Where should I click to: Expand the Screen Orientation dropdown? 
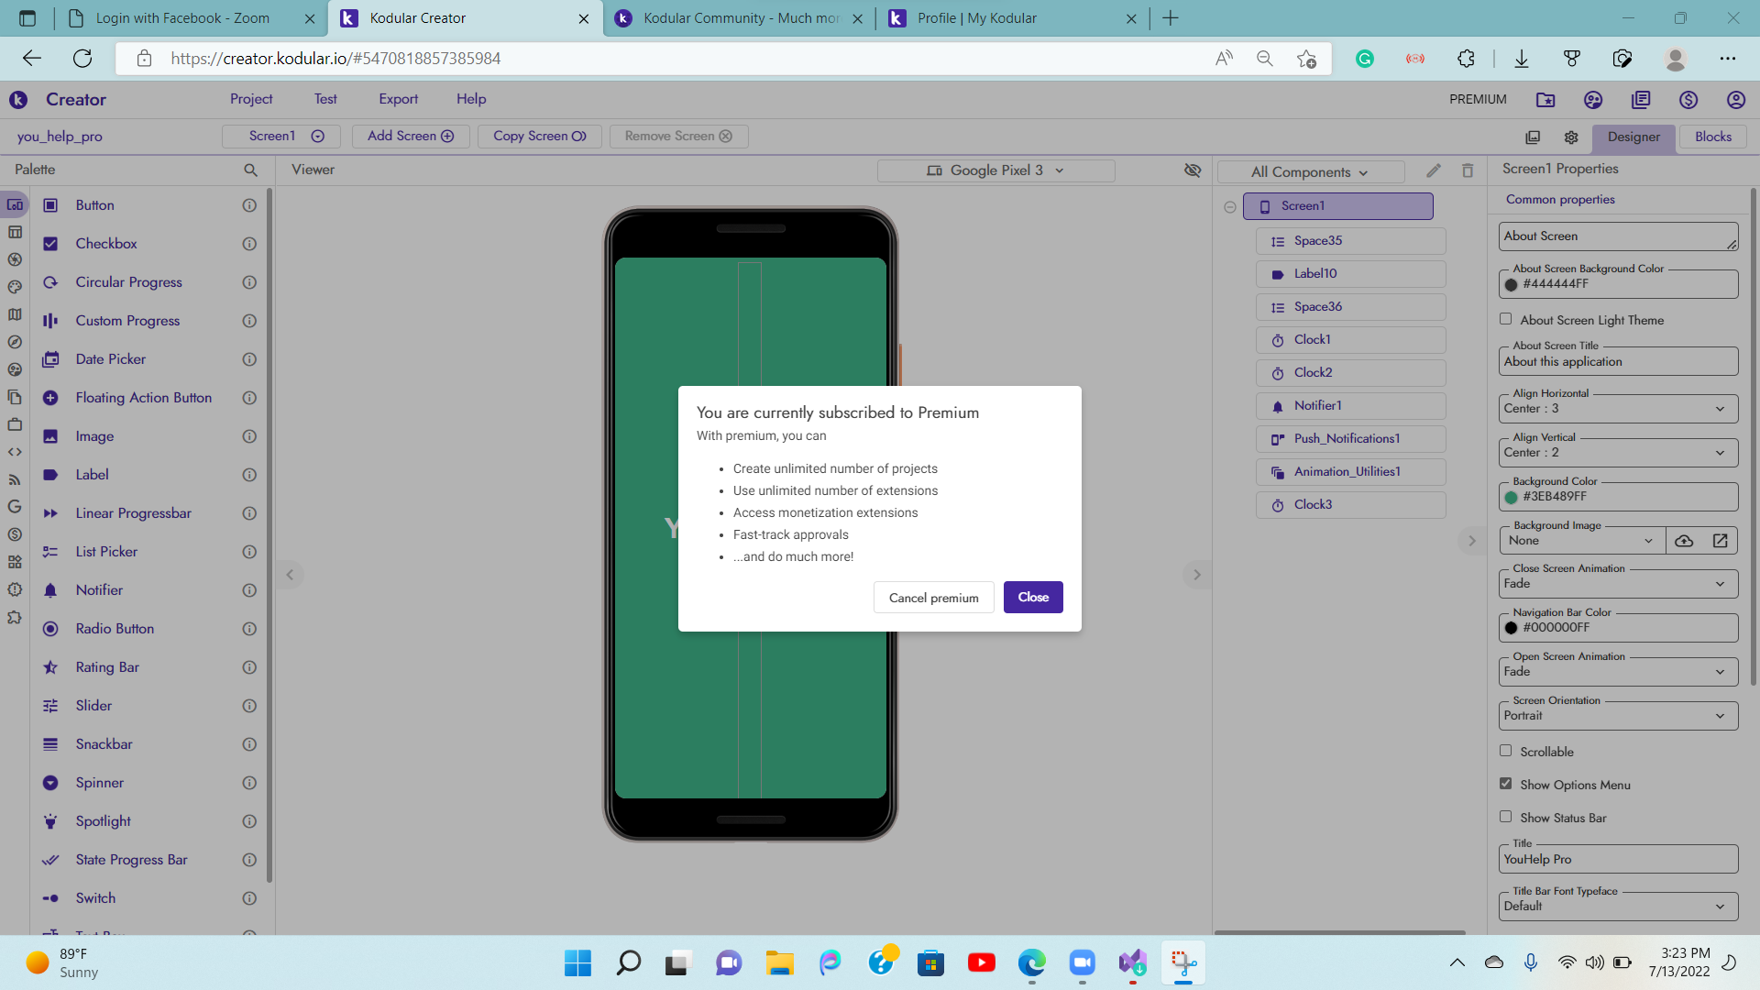tap(1618, 716)
